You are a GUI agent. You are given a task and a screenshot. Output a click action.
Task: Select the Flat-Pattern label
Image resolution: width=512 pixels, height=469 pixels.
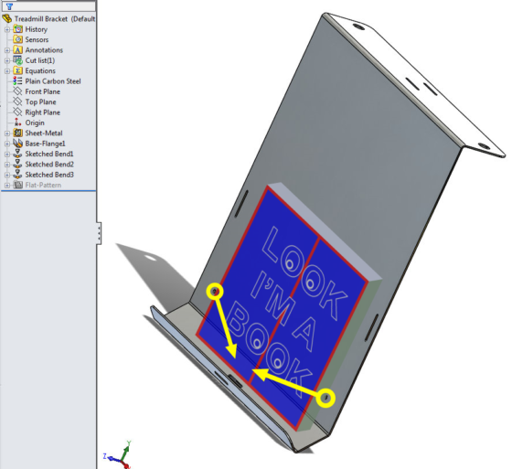43,186
